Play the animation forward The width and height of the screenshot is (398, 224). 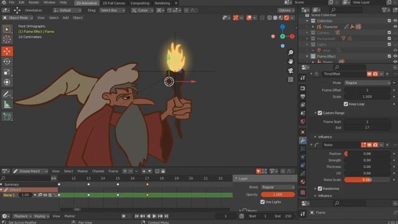click(154, 216)
